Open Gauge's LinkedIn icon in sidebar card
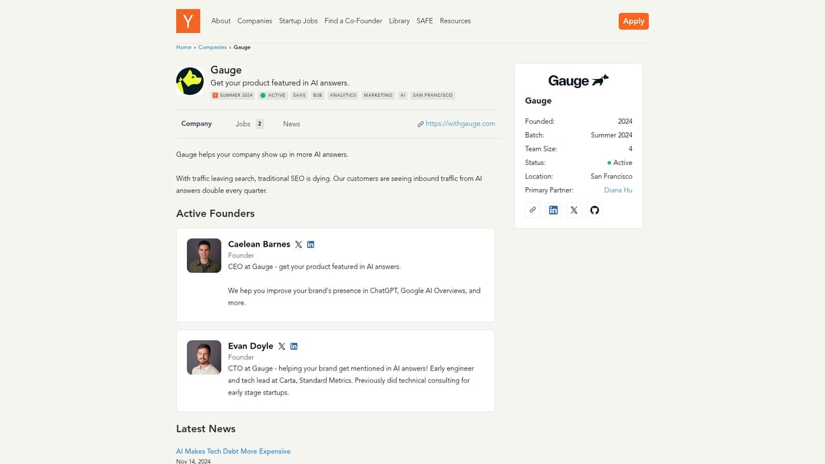This screenshot has height=464, width=825. pyautogui.click(x=553, y=210)
